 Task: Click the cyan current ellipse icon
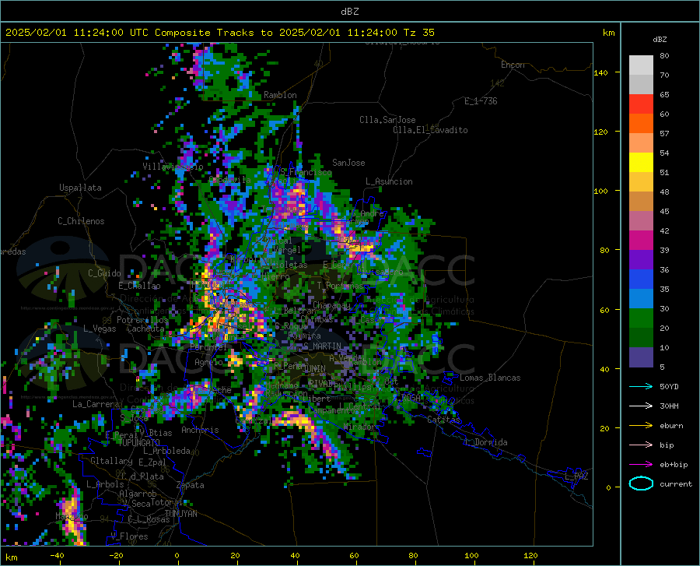click(641, 483)
